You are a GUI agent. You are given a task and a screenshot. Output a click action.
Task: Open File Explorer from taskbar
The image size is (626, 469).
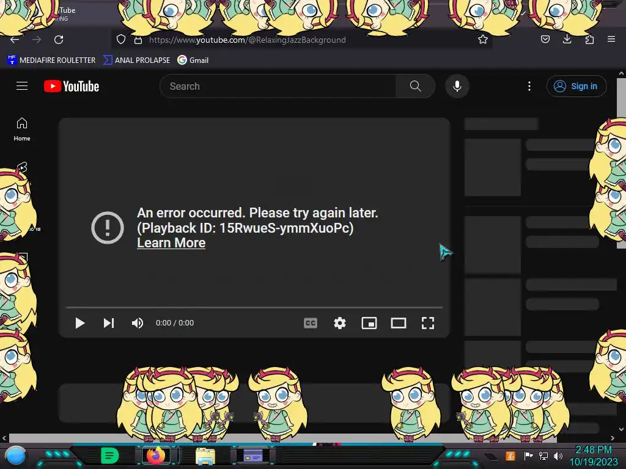(205, 456)
